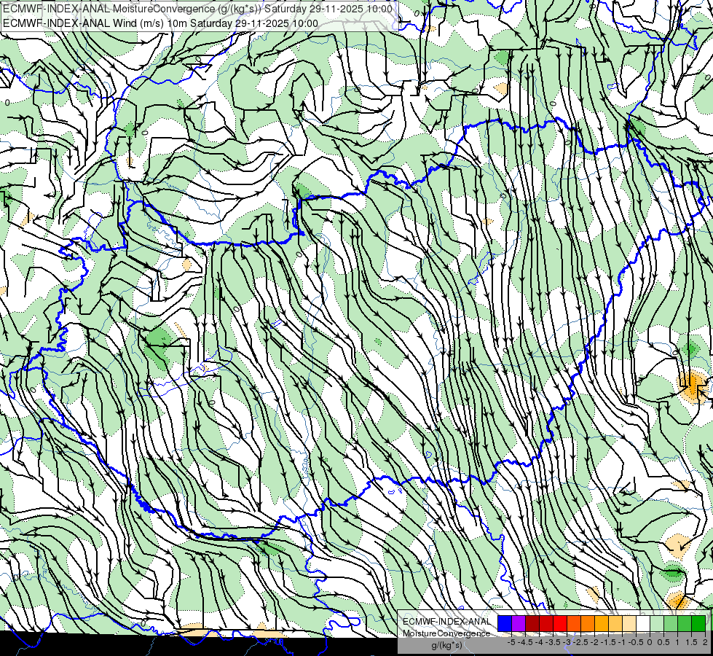The image size is (713, 656).
Task: Click the orange swatch between -2.5 and -2
Action: click(x=588, y=624)
